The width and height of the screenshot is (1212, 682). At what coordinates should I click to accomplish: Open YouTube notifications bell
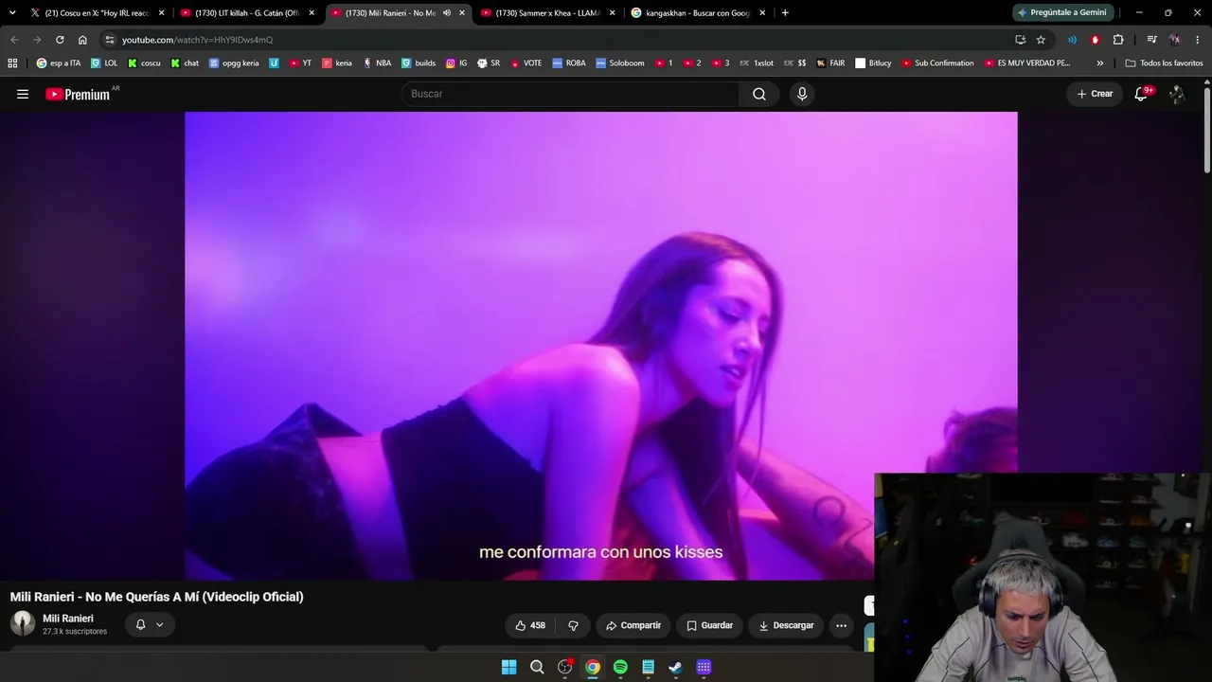1141,94
